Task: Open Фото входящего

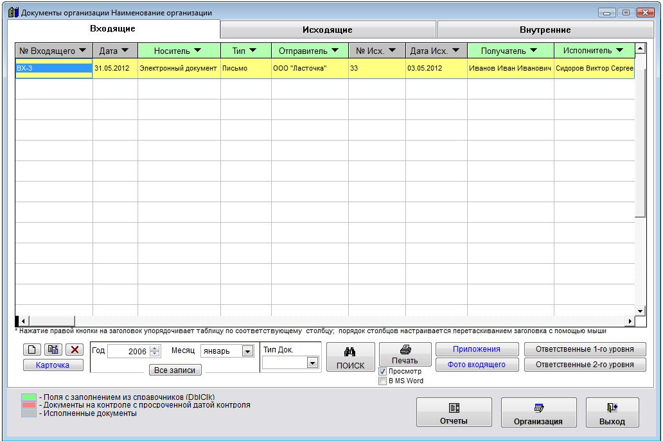Action: coord(476,365)
